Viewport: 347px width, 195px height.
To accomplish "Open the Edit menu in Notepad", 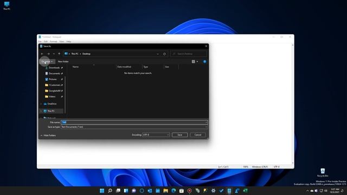I will pyautogui.click(x=46, y=42).
